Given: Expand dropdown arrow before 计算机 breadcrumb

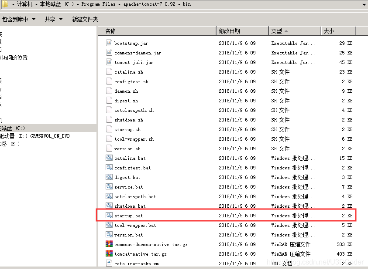Looking at the screenshot, I should (x=13, y=4).
